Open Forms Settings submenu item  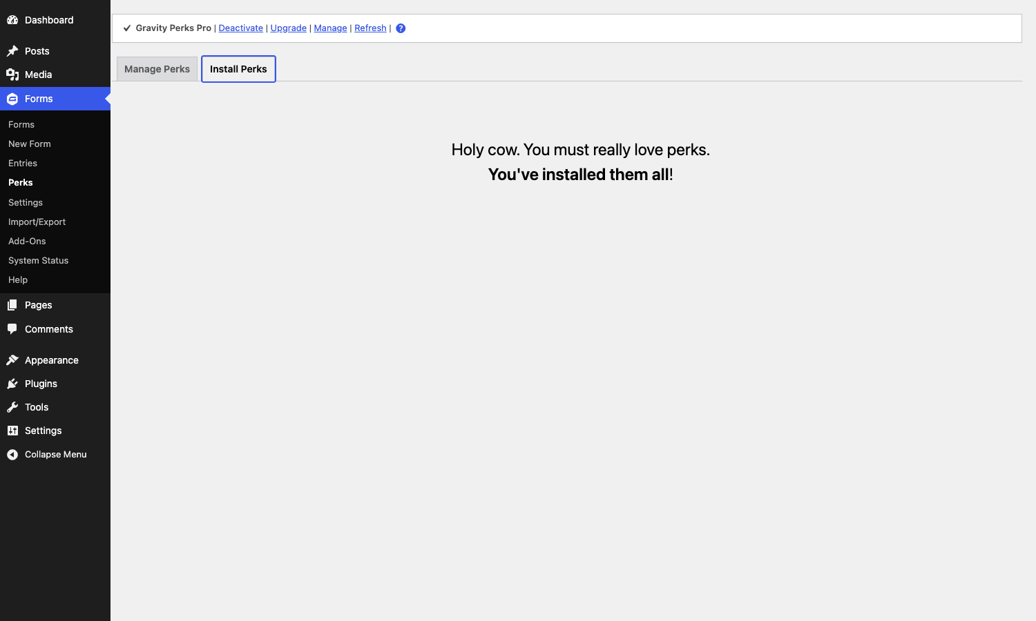click(26, 202)
